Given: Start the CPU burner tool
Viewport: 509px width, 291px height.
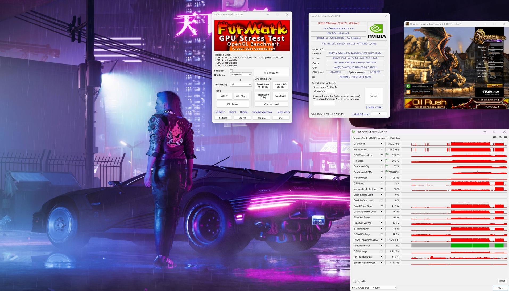Looking at the screenshot, I should 233,104.
